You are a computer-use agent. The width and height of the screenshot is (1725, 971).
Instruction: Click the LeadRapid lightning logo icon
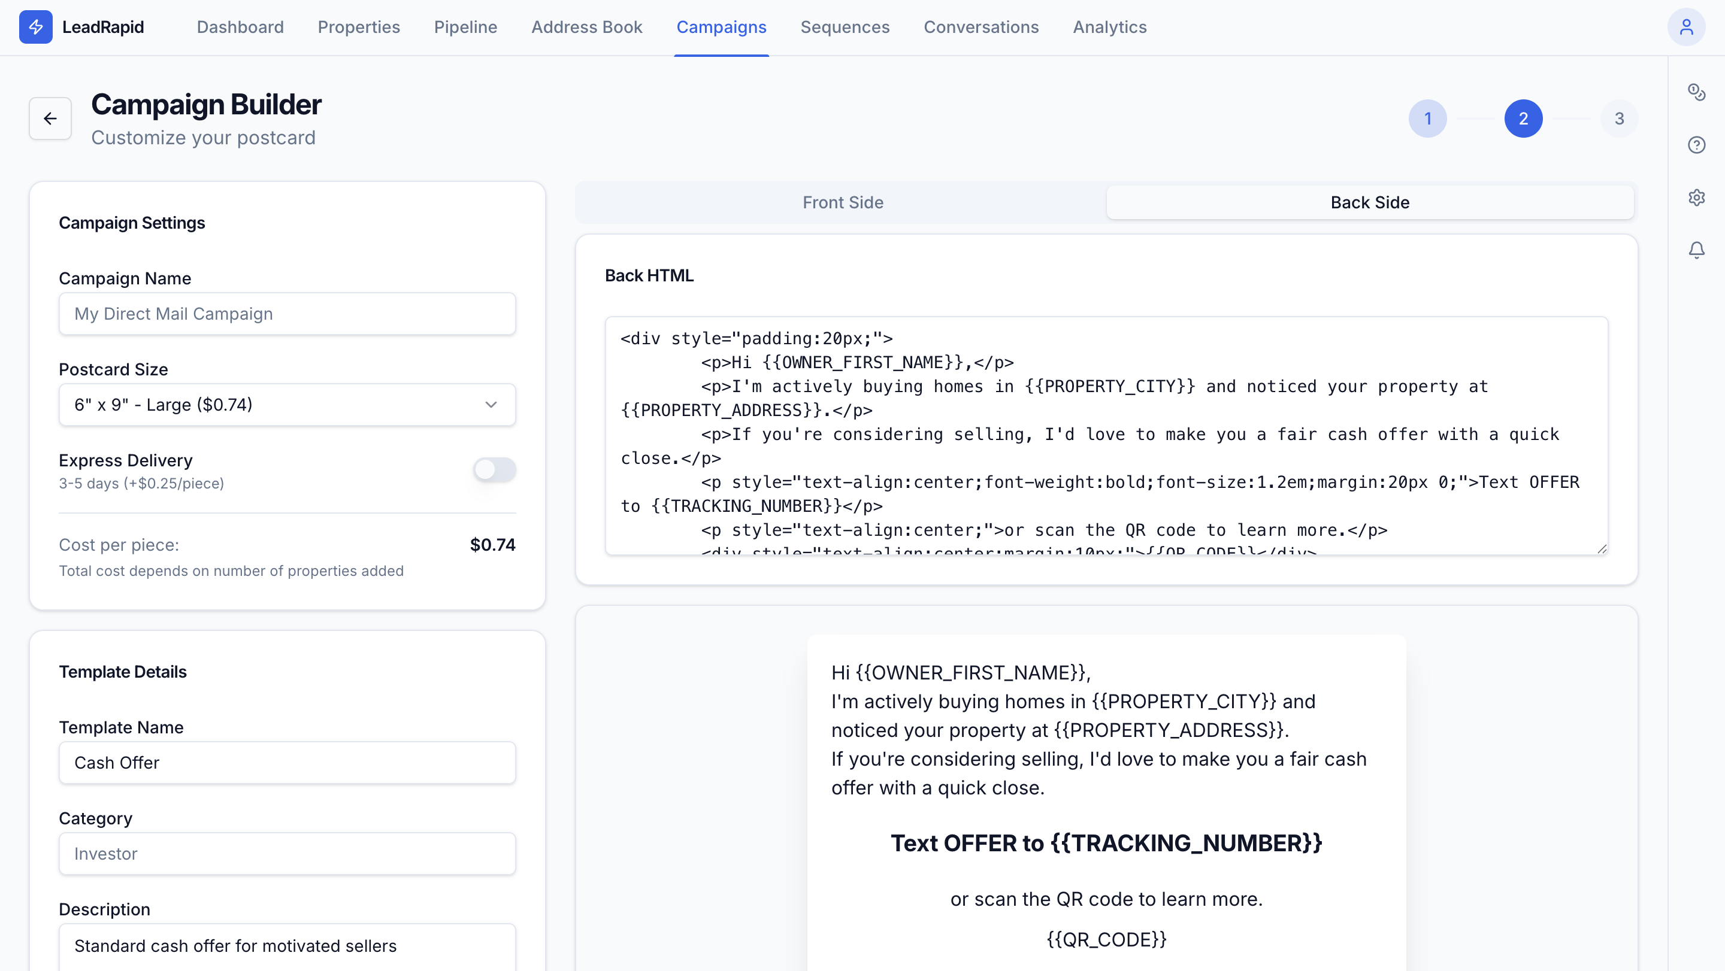(35, 27)
